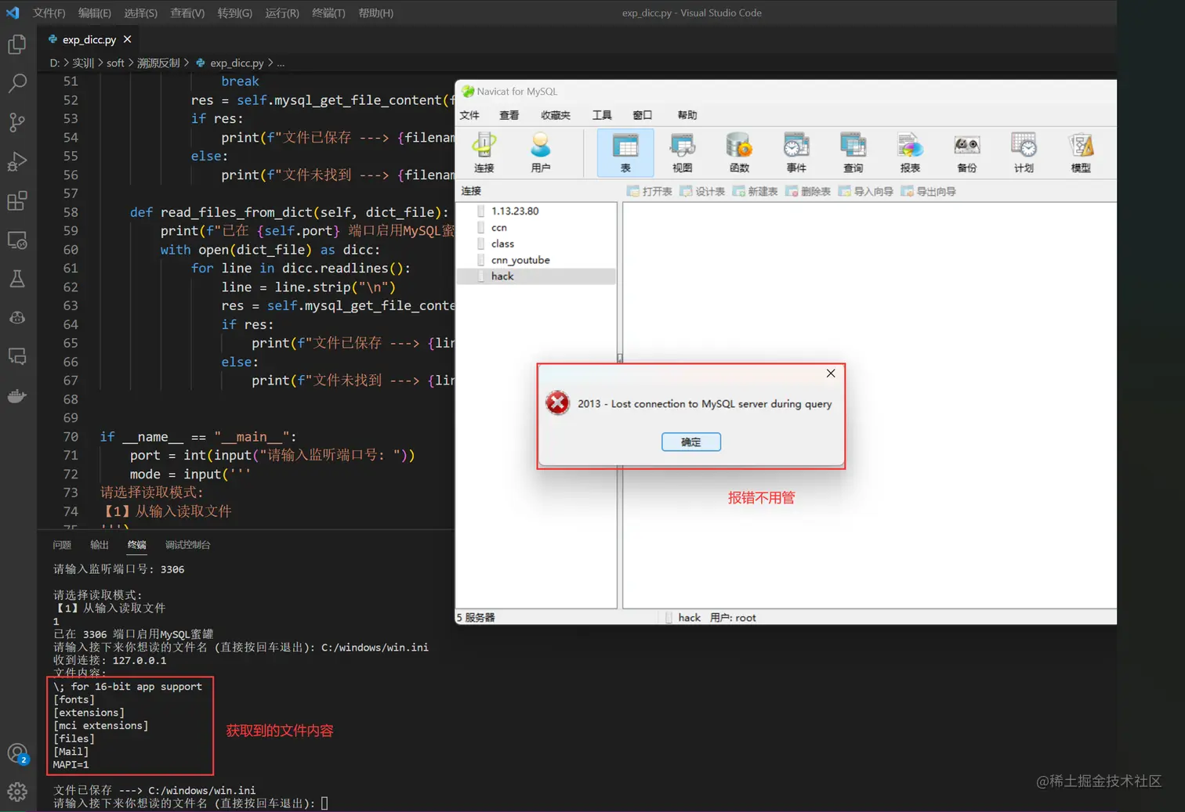Image resolution: width=1185 pixels, height=812 pixels.
Task: Open the 编辑(E) menu in VS Code
Action: [95, 13]
